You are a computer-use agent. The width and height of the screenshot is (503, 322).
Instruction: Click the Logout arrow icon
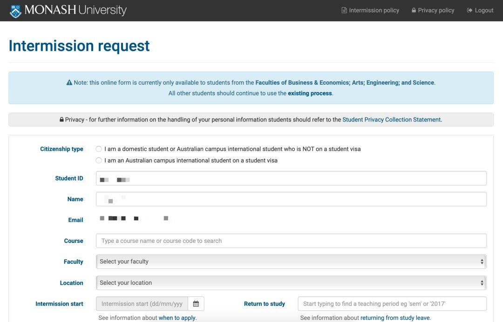pyautogui.click(x=469, y=10)
